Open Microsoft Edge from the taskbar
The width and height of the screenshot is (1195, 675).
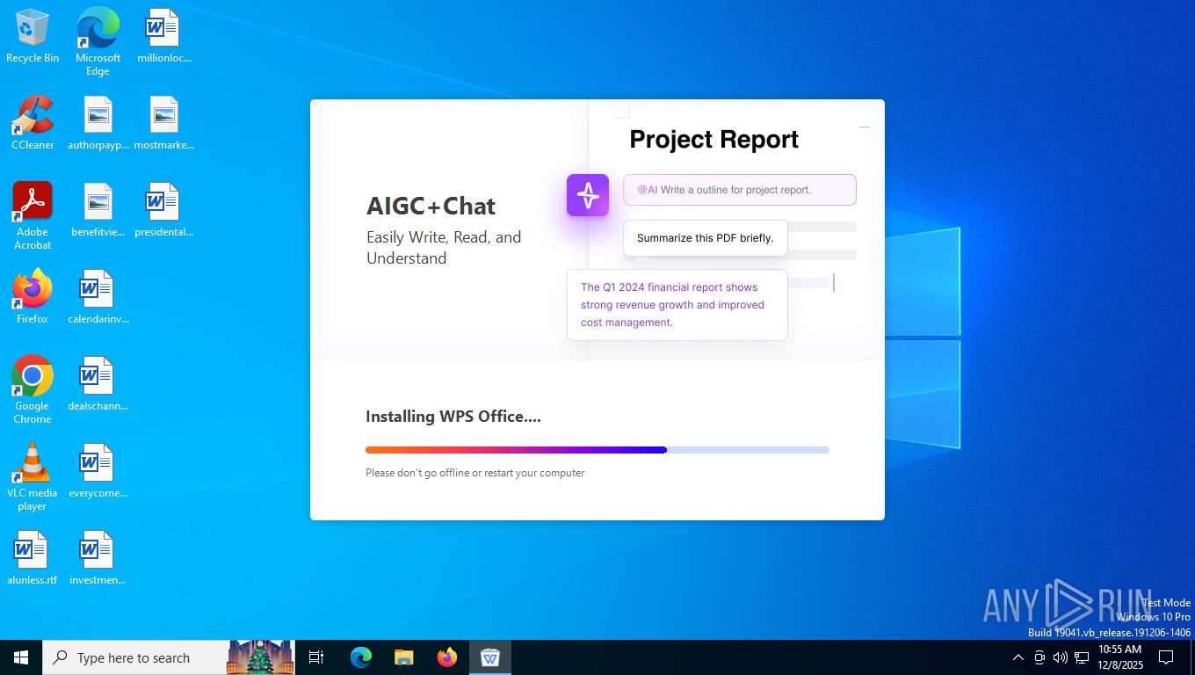coord(361,657)
